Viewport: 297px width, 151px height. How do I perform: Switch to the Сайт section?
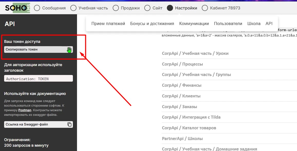[147, 8]
